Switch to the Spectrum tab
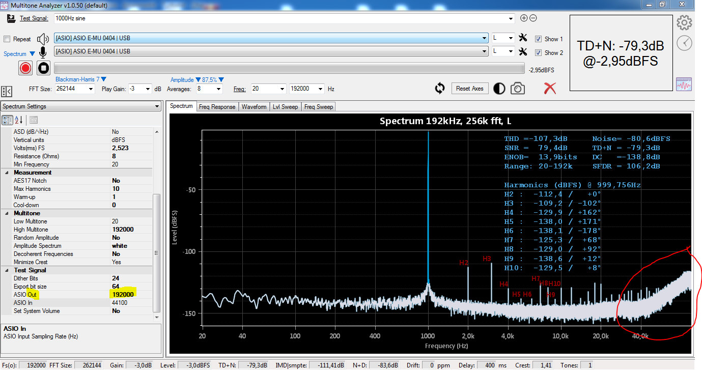 click(x=181, y=106)
